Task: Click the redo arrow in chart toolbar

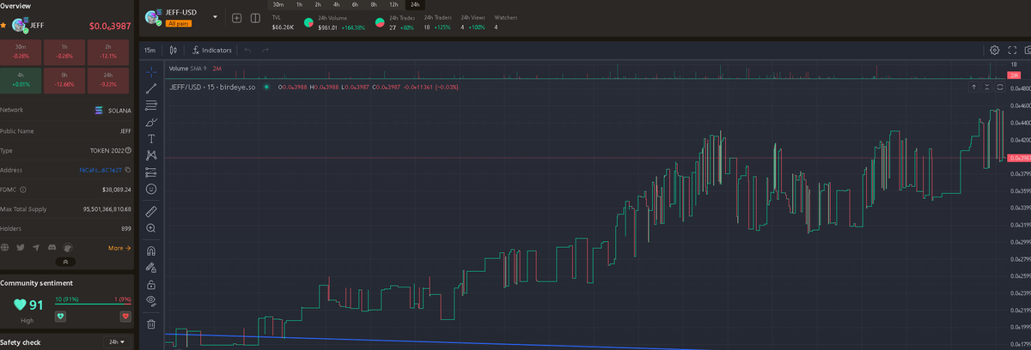Action: [265, 50]
